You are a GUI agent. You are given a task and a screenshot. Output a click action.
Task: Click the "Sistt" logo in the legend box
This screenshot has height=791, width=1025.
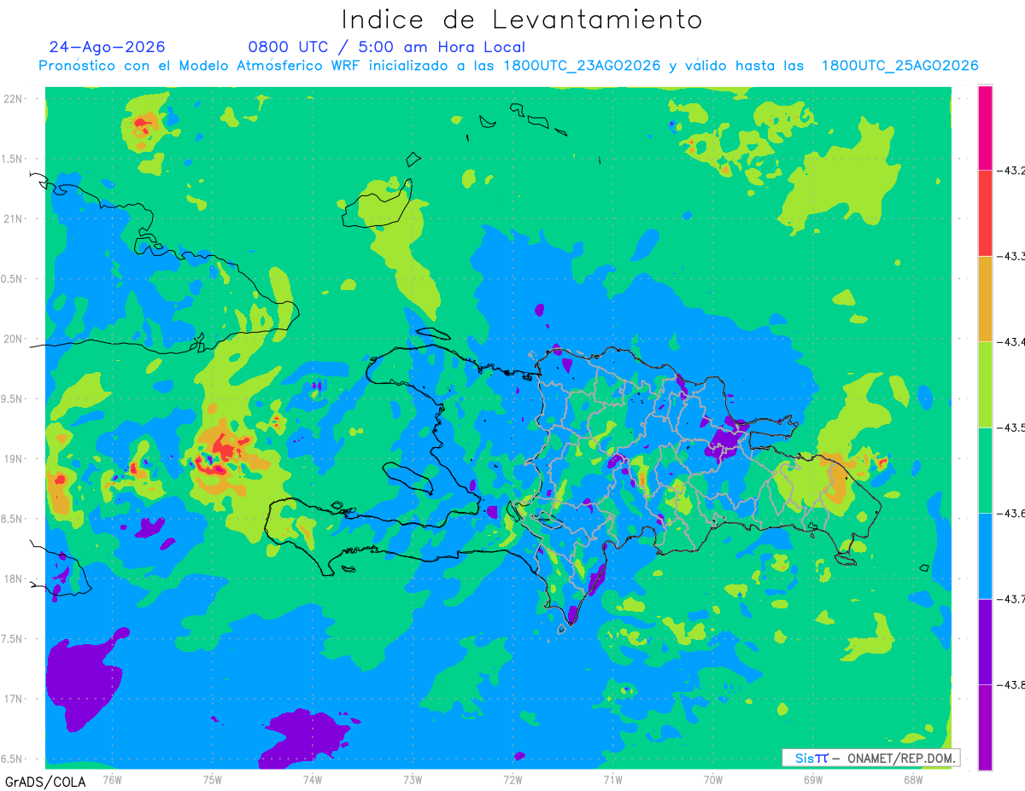click(x=811, y=758)
